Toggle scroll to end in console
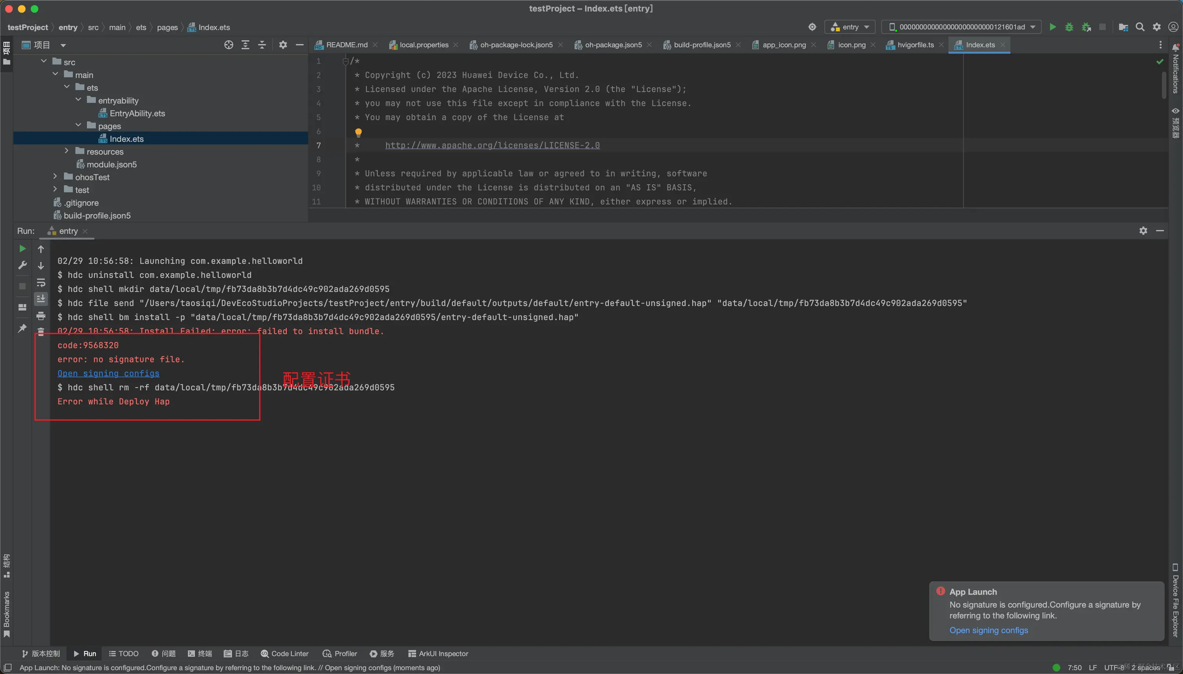This screenshot has height=674, width=1183. (x=41, y=299)
